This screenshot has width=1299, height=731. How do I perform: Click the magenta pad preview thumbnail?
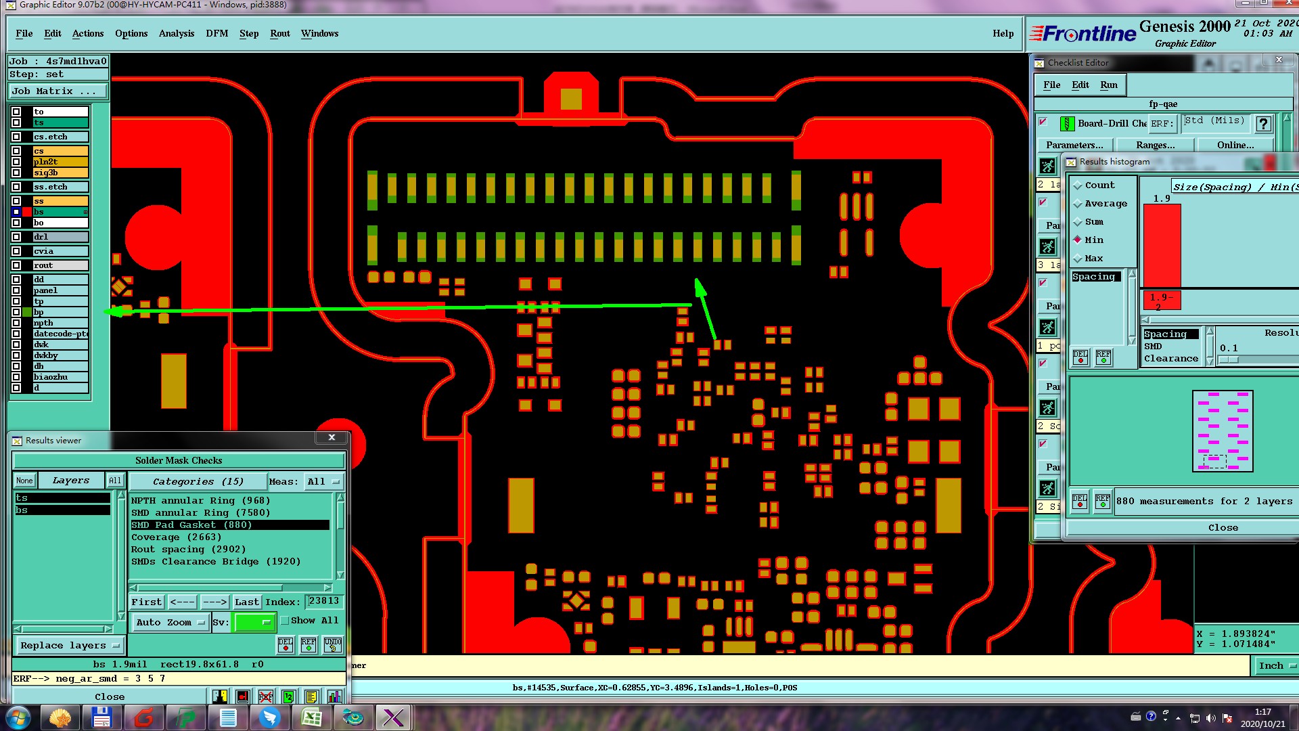click(x=1223, y=431)
